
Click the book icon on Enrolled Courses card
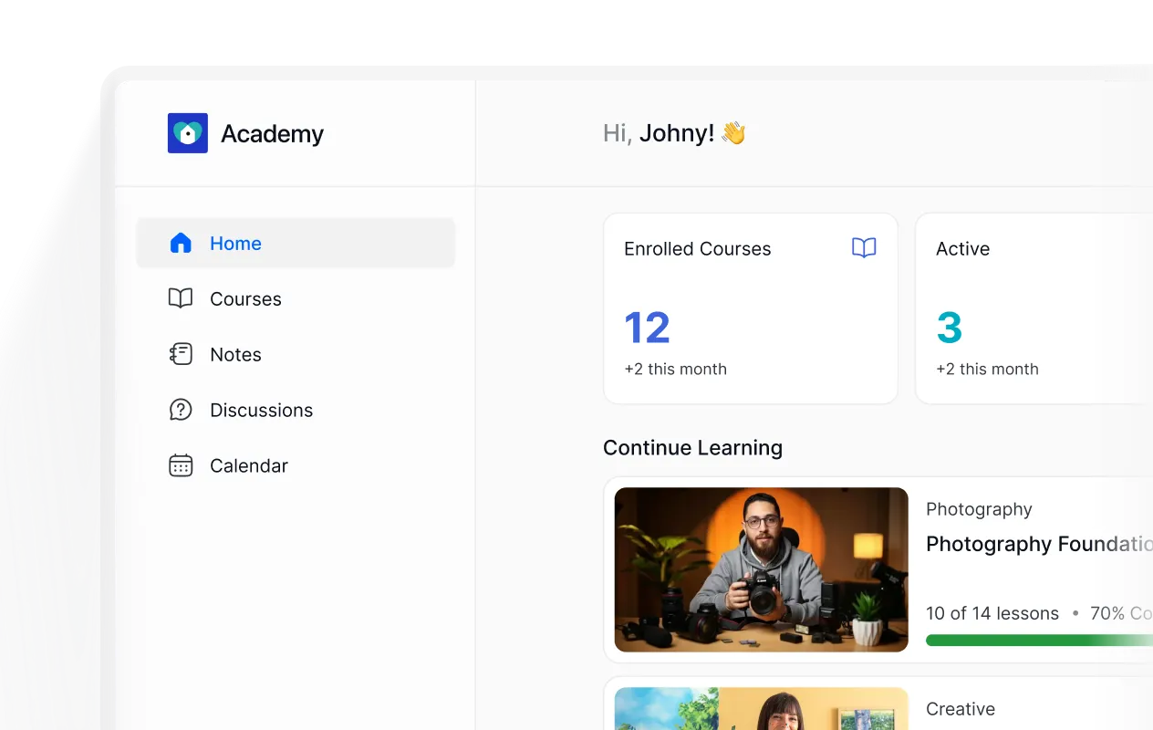pyautogui.click(x=864, y=248)
